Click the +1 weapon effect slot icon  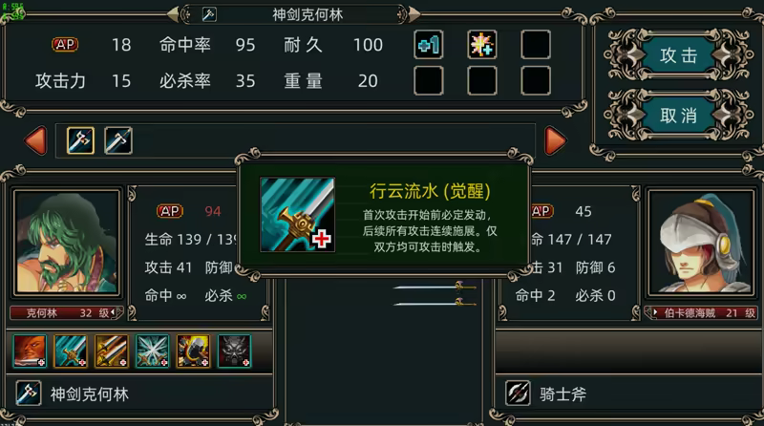click(429, 45)
